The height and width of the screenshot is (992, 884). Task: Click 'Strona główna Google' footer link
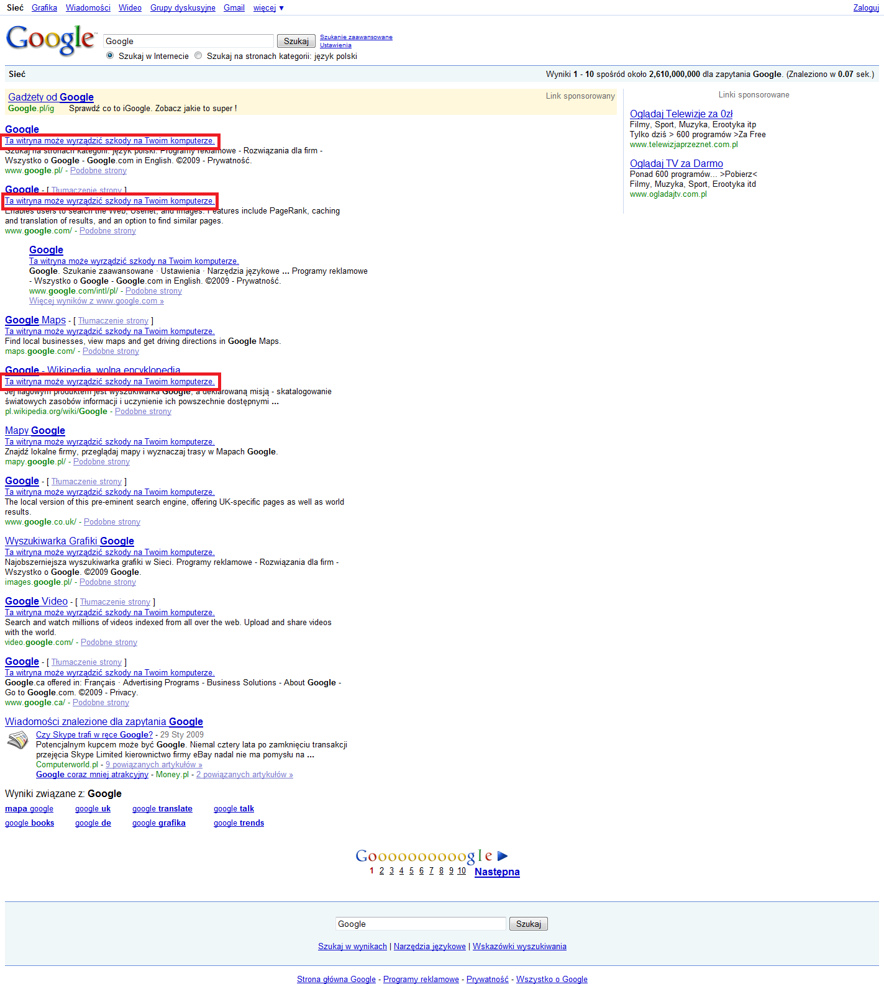point(336,980)
